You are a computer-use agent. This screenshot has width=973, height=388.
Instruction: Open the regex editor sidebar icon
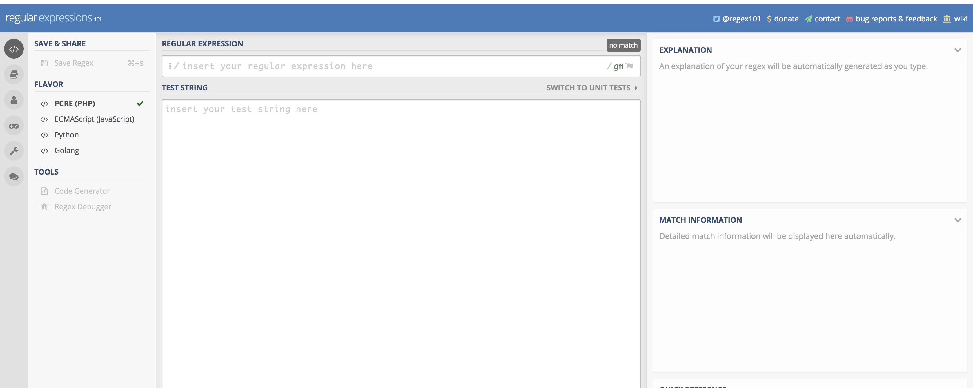pos(14,49)
